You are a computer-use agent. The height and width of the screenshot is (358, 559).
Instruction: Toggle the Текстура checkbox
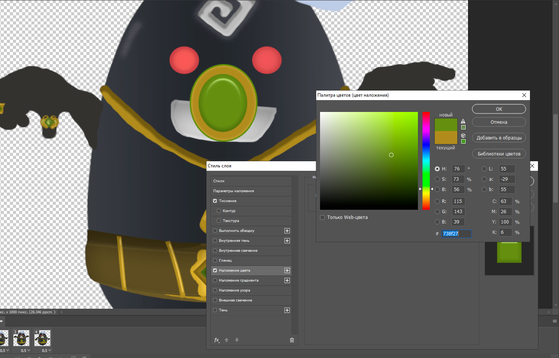coord(219,221)
